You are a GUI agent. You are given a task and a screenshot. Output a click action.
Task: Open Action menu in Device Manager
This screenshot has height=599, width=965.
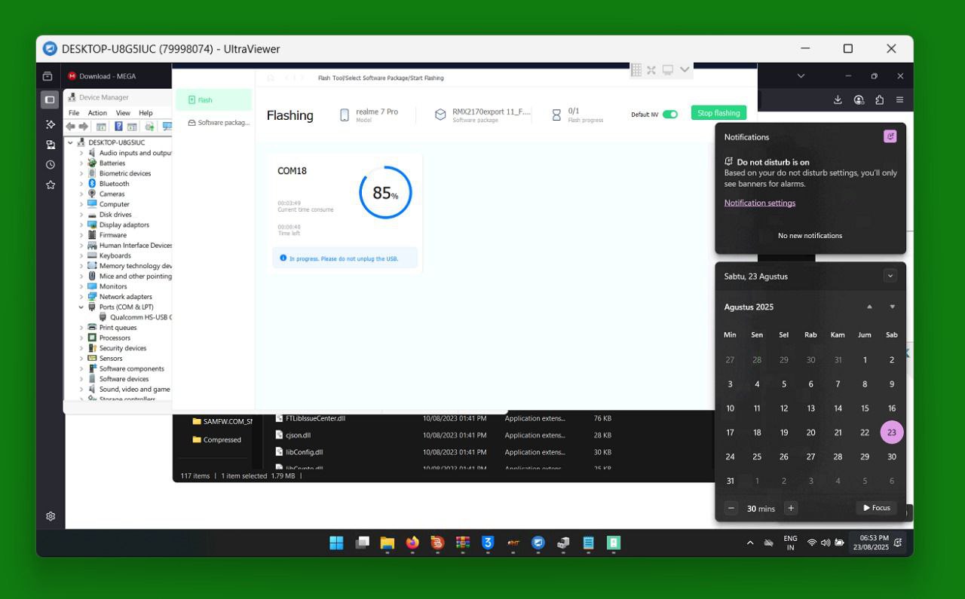pos(97,113)
